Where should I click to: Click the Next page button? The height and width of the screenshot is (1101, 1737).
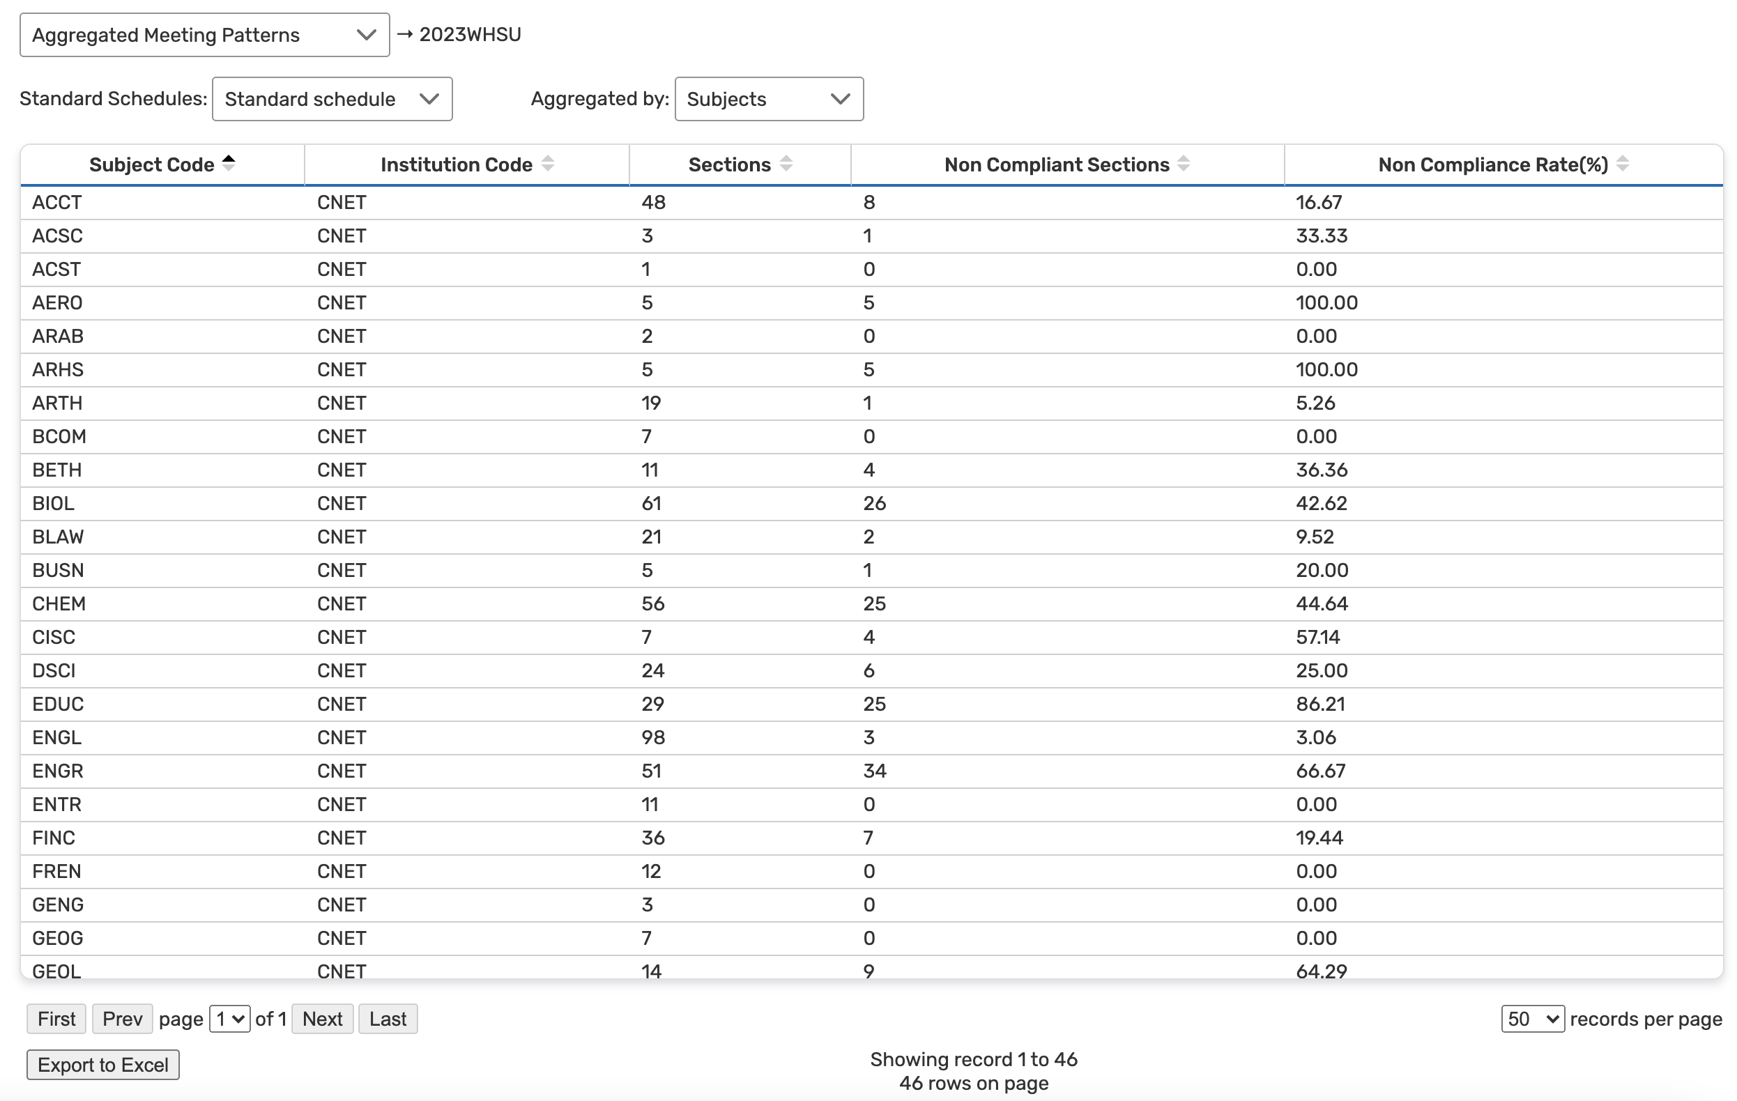(323, 1019)
